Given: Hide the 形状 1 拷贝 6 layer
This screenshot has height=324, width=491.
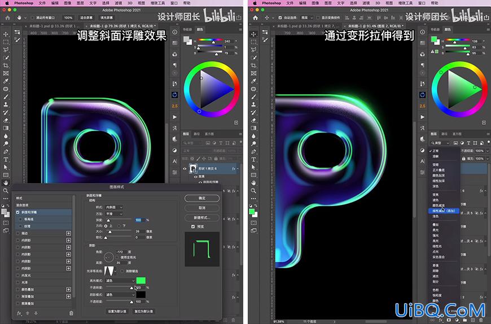Looking at the screenshot, I should [x=185, y=169].
